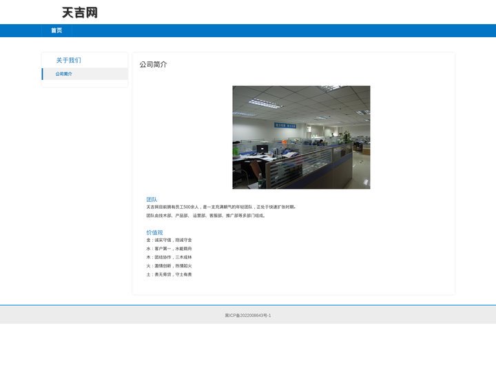This screenshot has height=372, width=496.
Task: Select the 土 value line at list bottom
Action: [169, 274]
